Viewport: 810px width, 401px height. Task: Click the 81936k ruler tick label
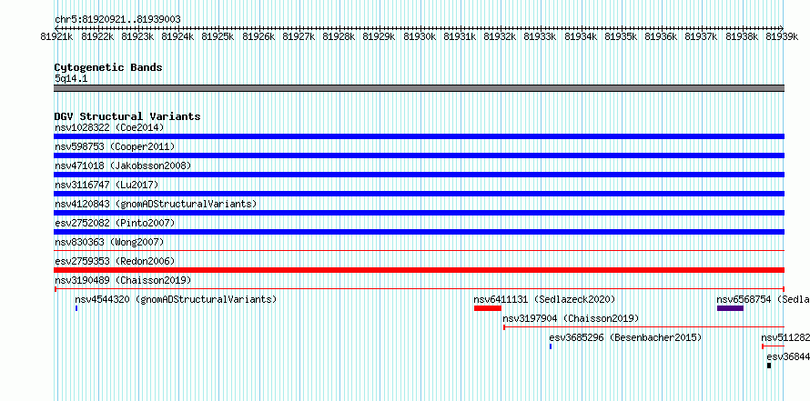(x=662, y=36)
